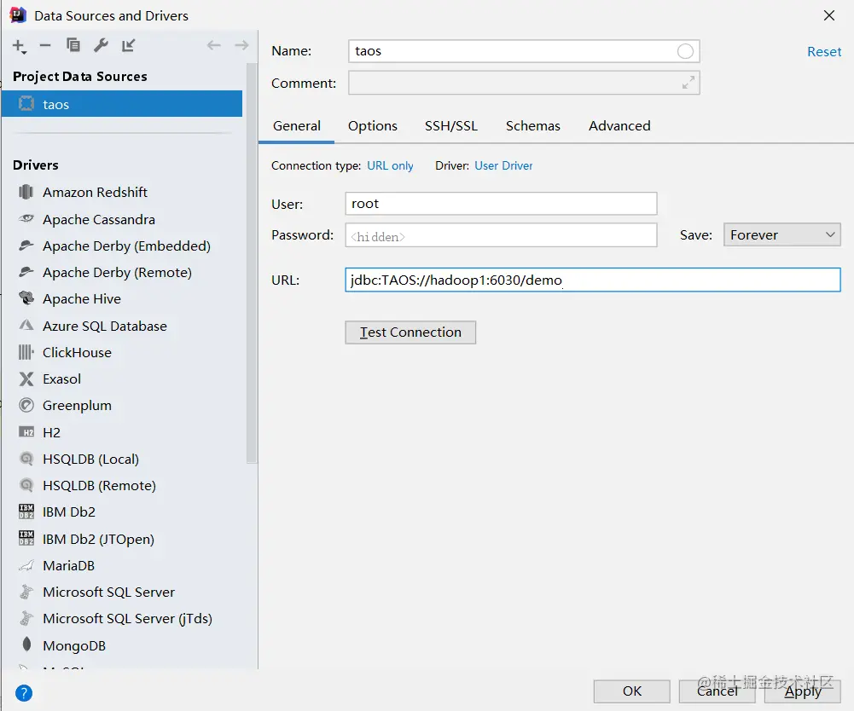Screen dimensions: 854x711
Task: Focus the Comment input field
Action: click(x=524, y=83)
